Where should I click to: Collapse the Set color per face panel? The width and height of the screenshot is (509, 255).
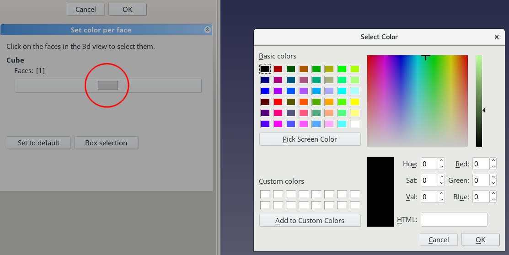[x=207, y=30]
